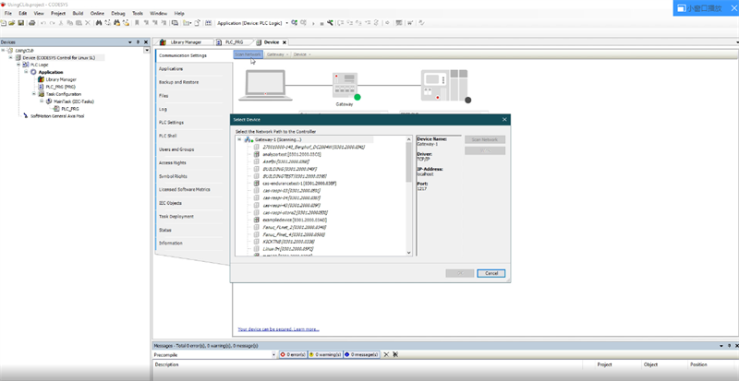Select exampledevice entry in device list
The image size is (739, 381).
click(295, 220)
